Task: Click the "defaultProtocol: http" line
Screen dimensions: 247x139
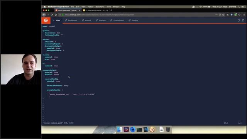Action: [58, 86]
